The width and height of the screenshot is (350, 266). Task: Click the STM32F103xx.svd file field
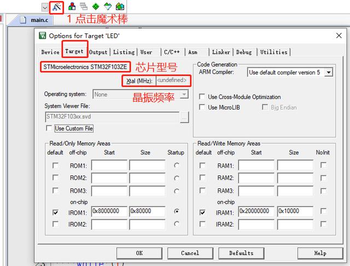pos(112,117)
